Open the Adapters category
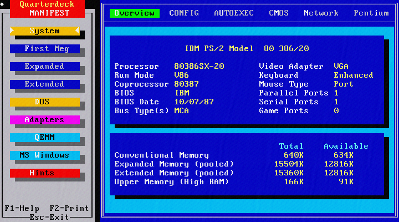Screen dimensions: 399x222 point(45,120)
